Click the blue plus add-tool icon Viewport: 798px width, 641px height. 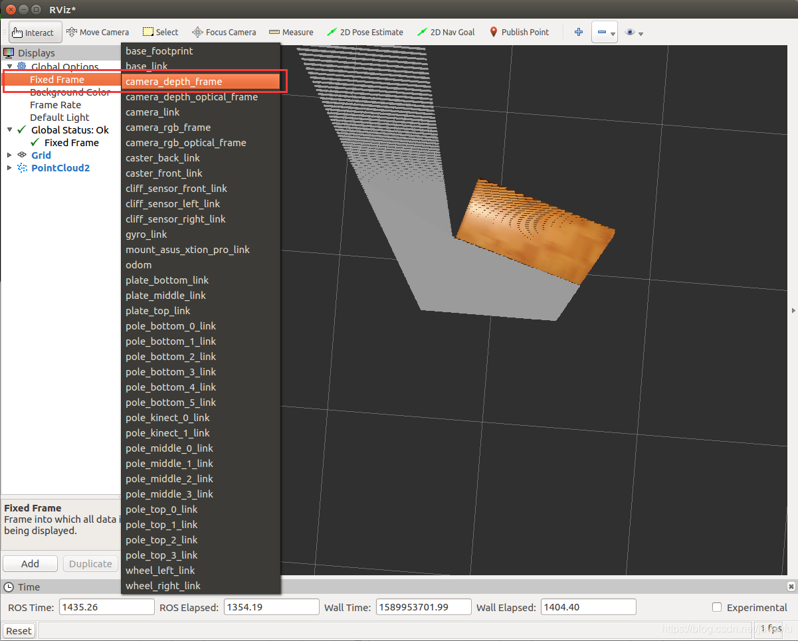[579, 32]
